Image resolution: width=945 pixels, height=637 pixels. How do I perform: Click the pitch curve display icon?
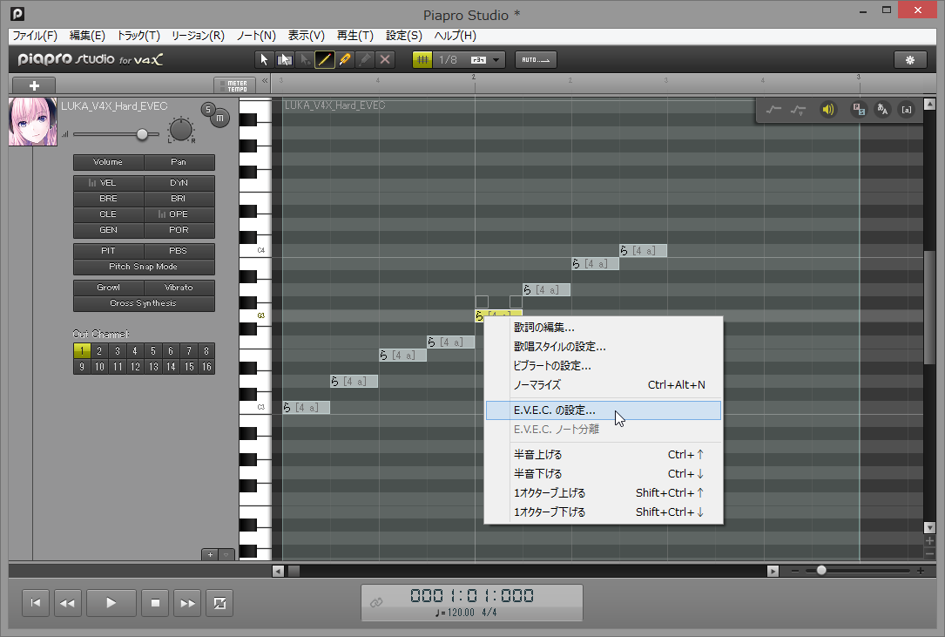point(773,110)
